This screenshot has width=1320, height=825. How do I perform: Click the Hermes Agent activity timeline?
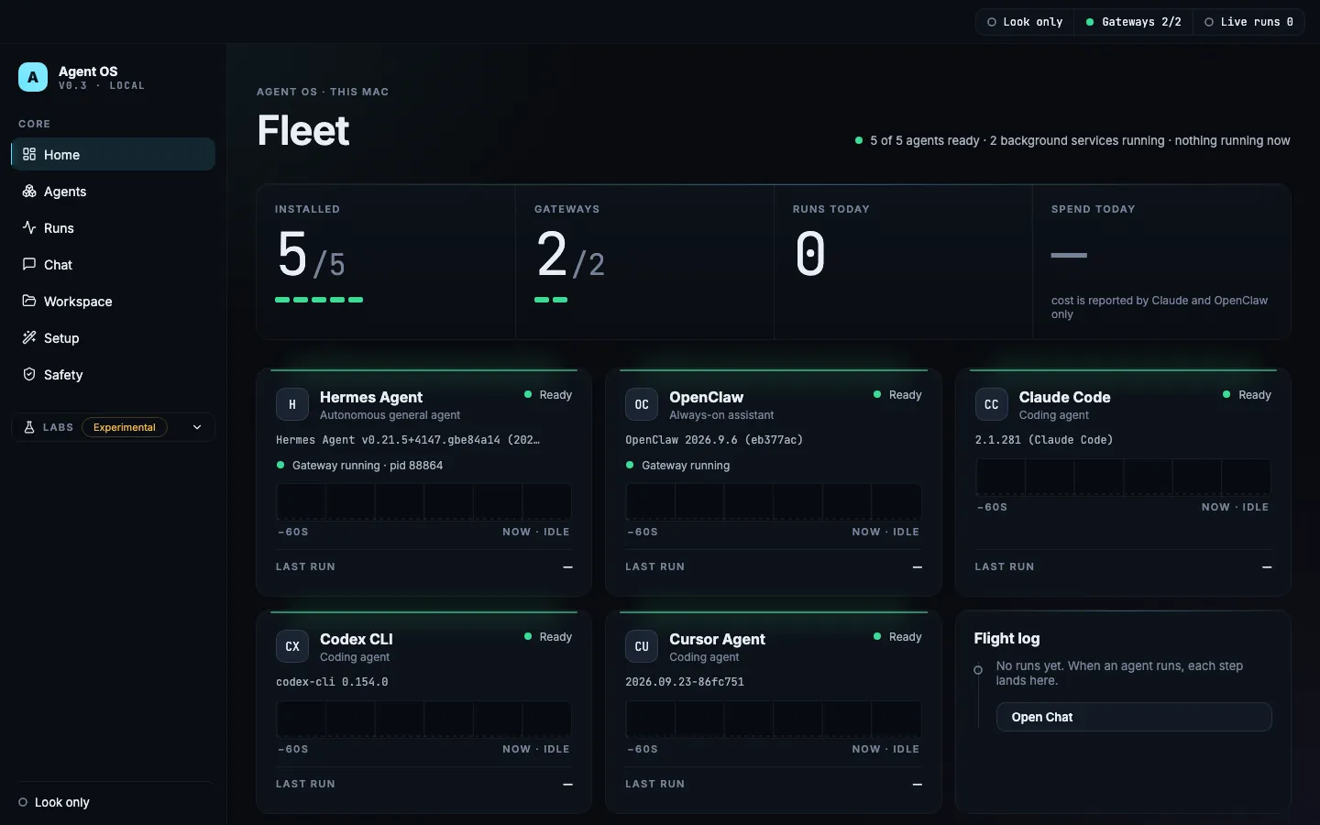point(423,501)
